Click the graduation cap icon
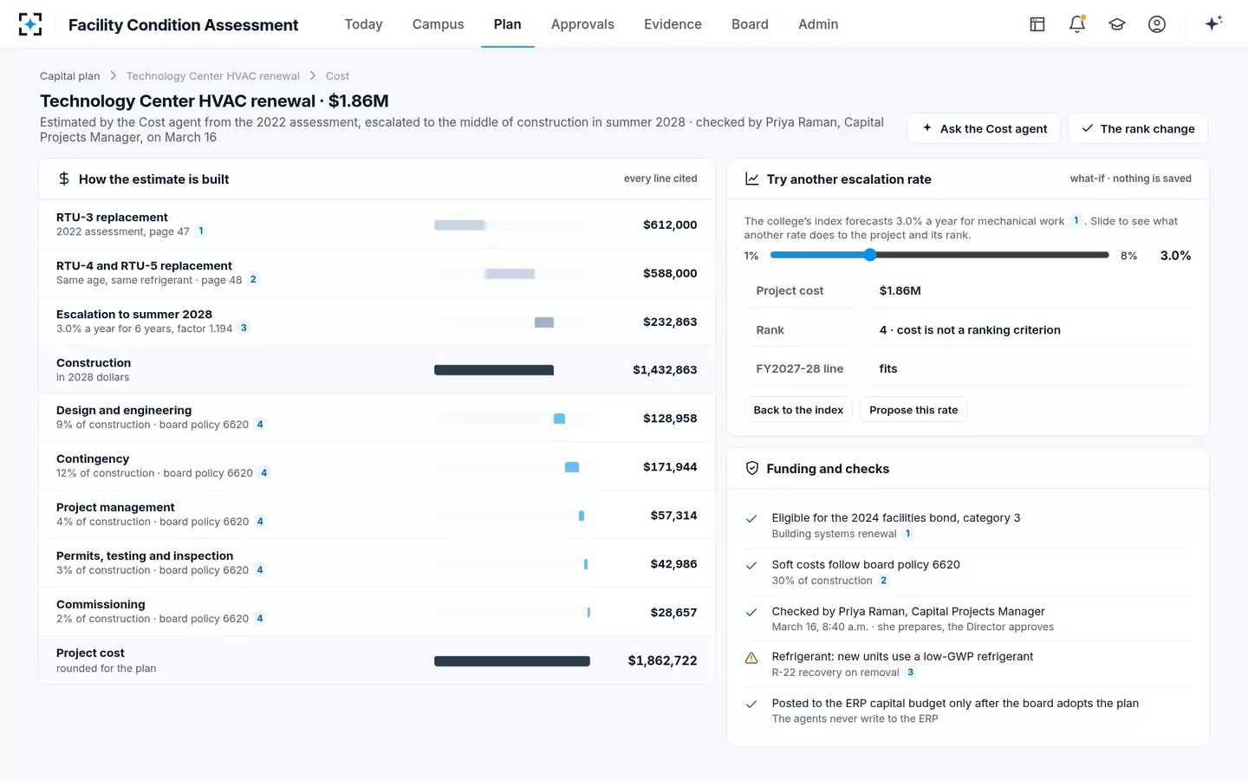This screenshot has width=1248, height=780. coord(1117,24)
